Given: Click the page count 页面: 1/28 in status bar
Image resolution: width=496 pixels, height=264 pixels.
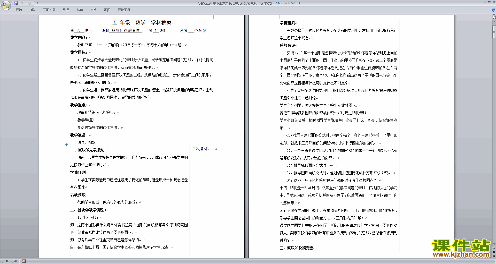Looking at the screenshot, I should pyautogui.click(x=10, y=261).
